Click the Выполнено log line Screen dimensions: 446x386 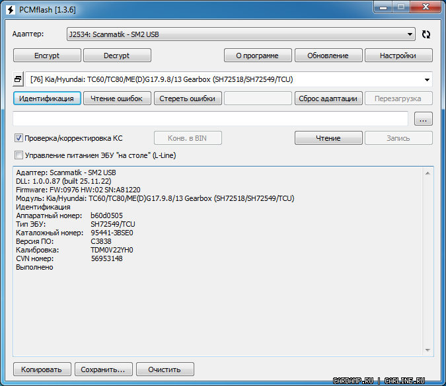[x=34, y=267]
